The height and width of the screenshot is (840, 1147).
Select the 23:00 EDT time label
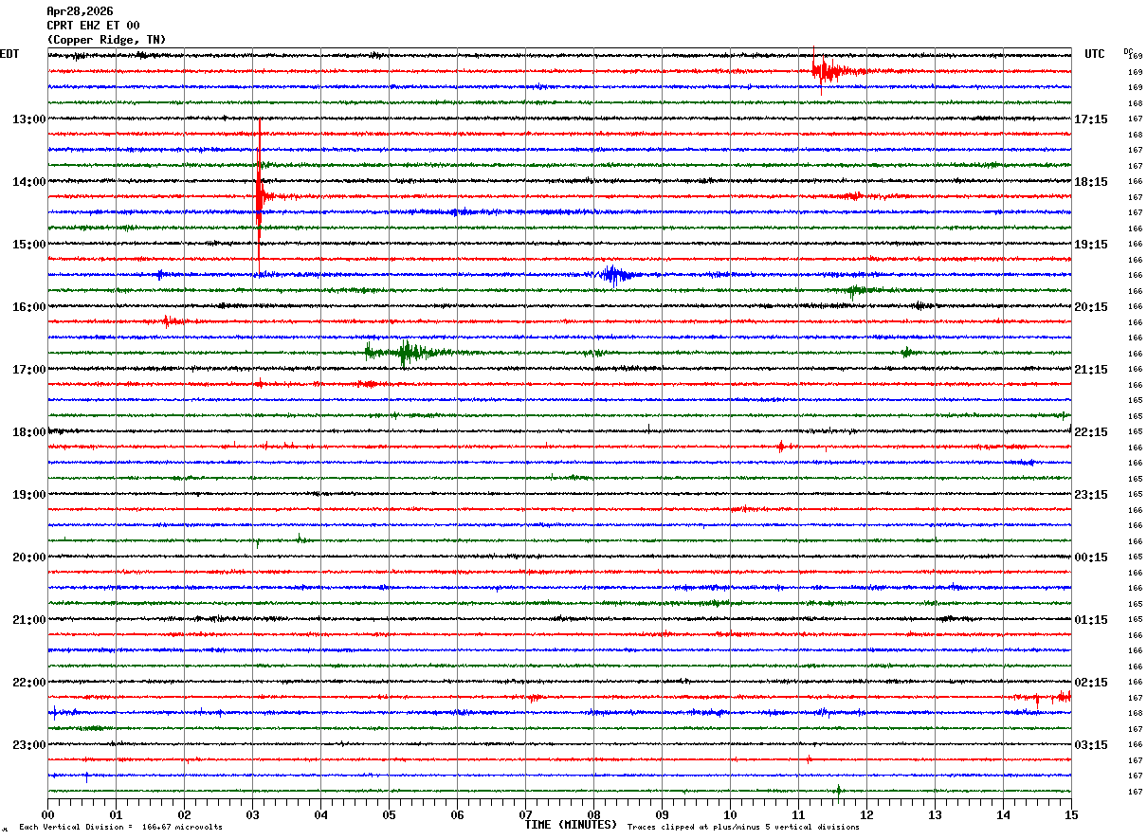(28, 745)
